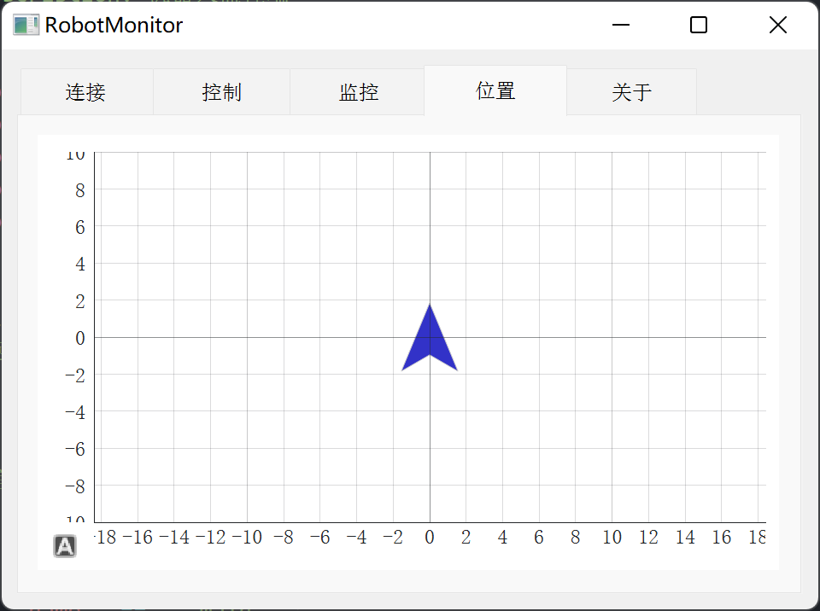
Task: Click the blue robot arrow marker
Action: click(430, 338)
